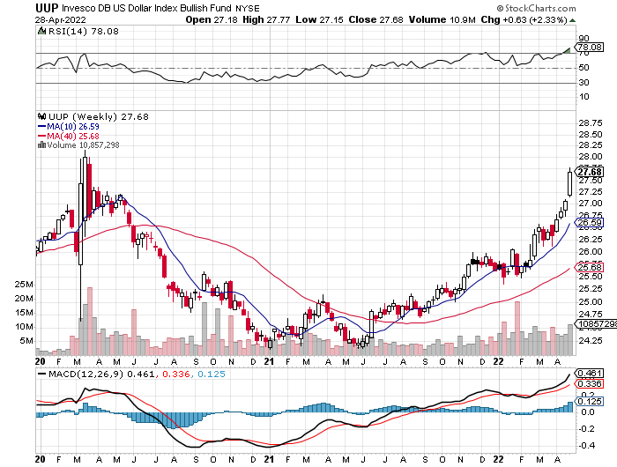This screenshot has width=617, height=467.
Task: Click the blue 26.59 moving average tag
Action: [x=590, y=223]
